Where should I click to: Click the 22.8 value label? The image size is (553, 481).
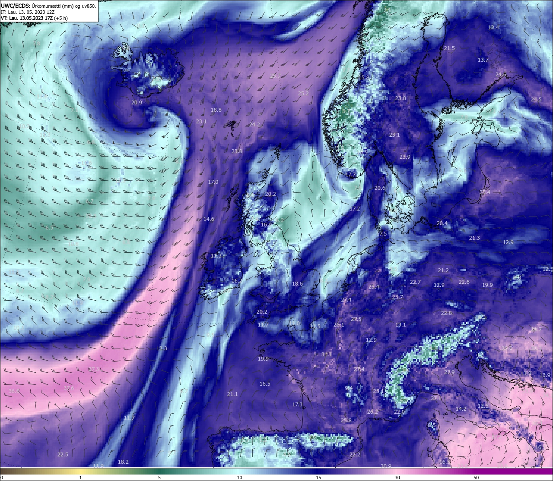click(446, 313)
